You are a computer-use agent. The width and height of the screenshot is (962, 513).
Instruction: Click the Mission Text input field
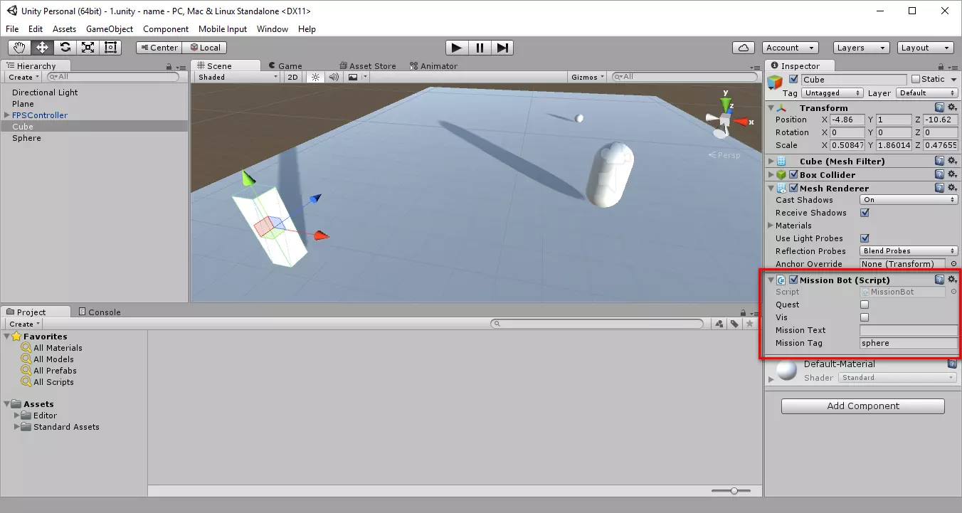pyautogui.click(x=908, y=330)
